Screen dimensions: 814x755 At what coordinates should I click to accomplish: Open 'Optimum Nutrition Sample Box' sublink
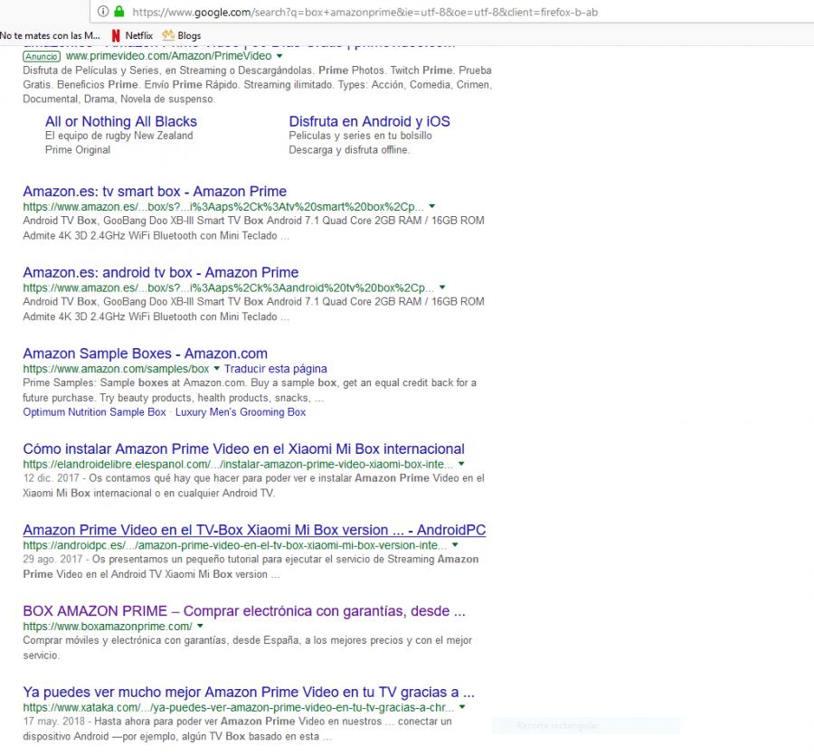94,412
